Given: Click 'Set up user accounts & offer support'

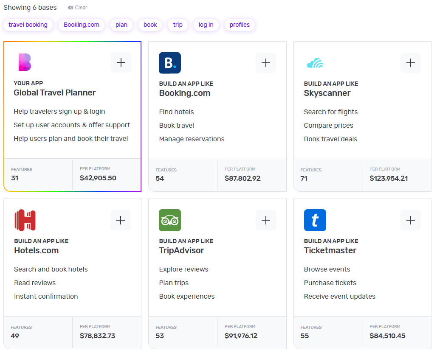Looking at the screenshot, I should coord(72,125).
